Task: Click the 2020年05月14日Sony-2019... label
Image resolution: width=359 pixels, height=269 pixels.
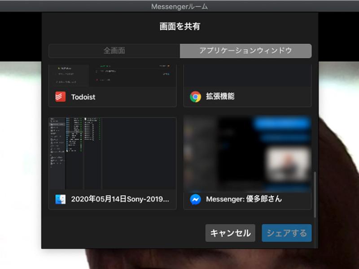Action: tap(120, 199)
